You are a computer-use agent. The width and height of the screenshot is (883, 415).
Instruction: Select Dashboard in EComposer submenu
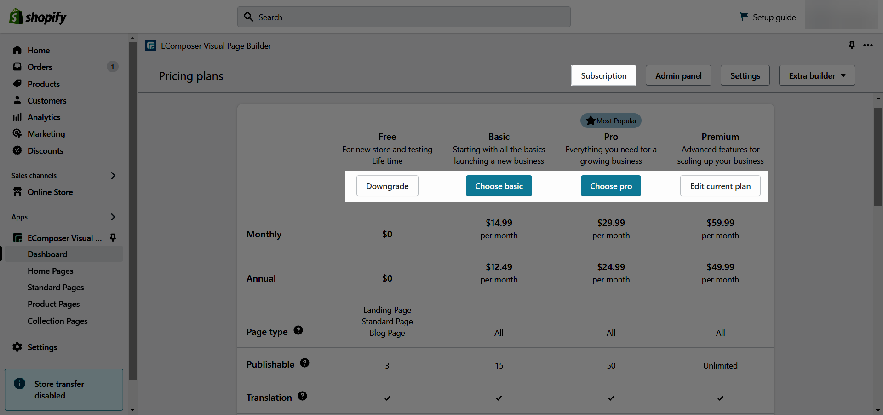point(63,254)
